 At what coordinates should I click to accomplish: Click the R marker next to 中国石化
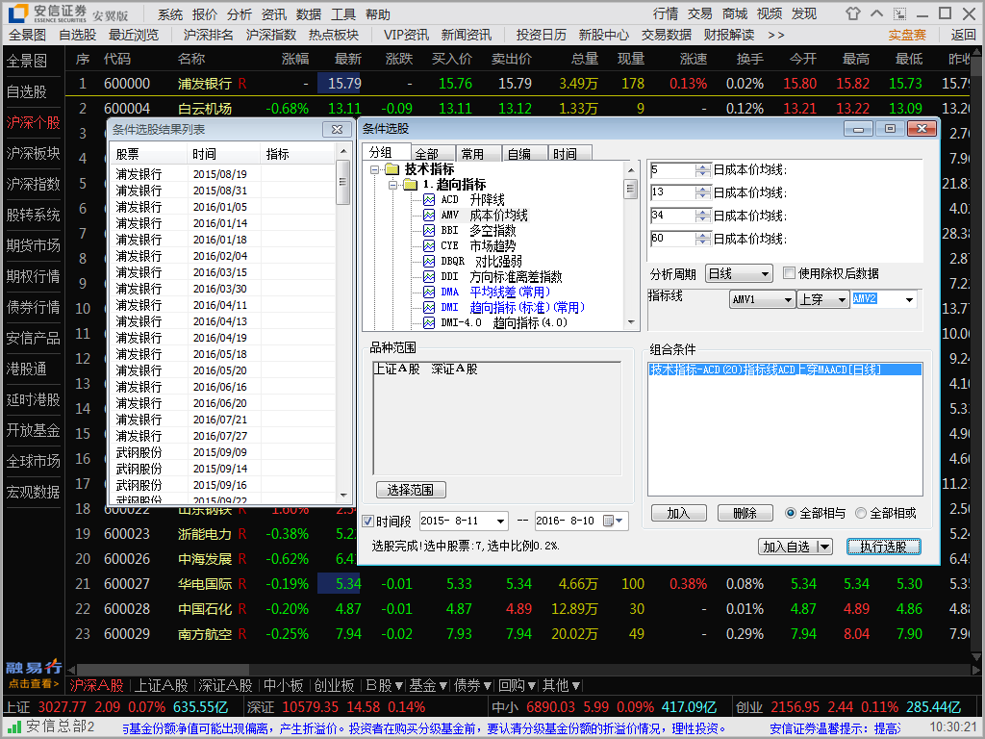[242, 609]
